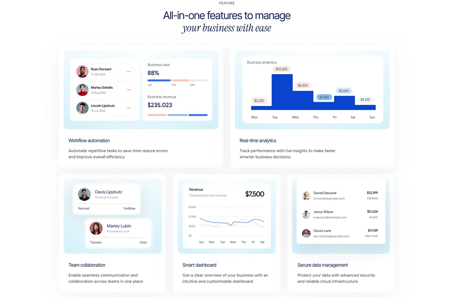
Task: Click the blue Jan progress bar segment
Action: (159, 80)
